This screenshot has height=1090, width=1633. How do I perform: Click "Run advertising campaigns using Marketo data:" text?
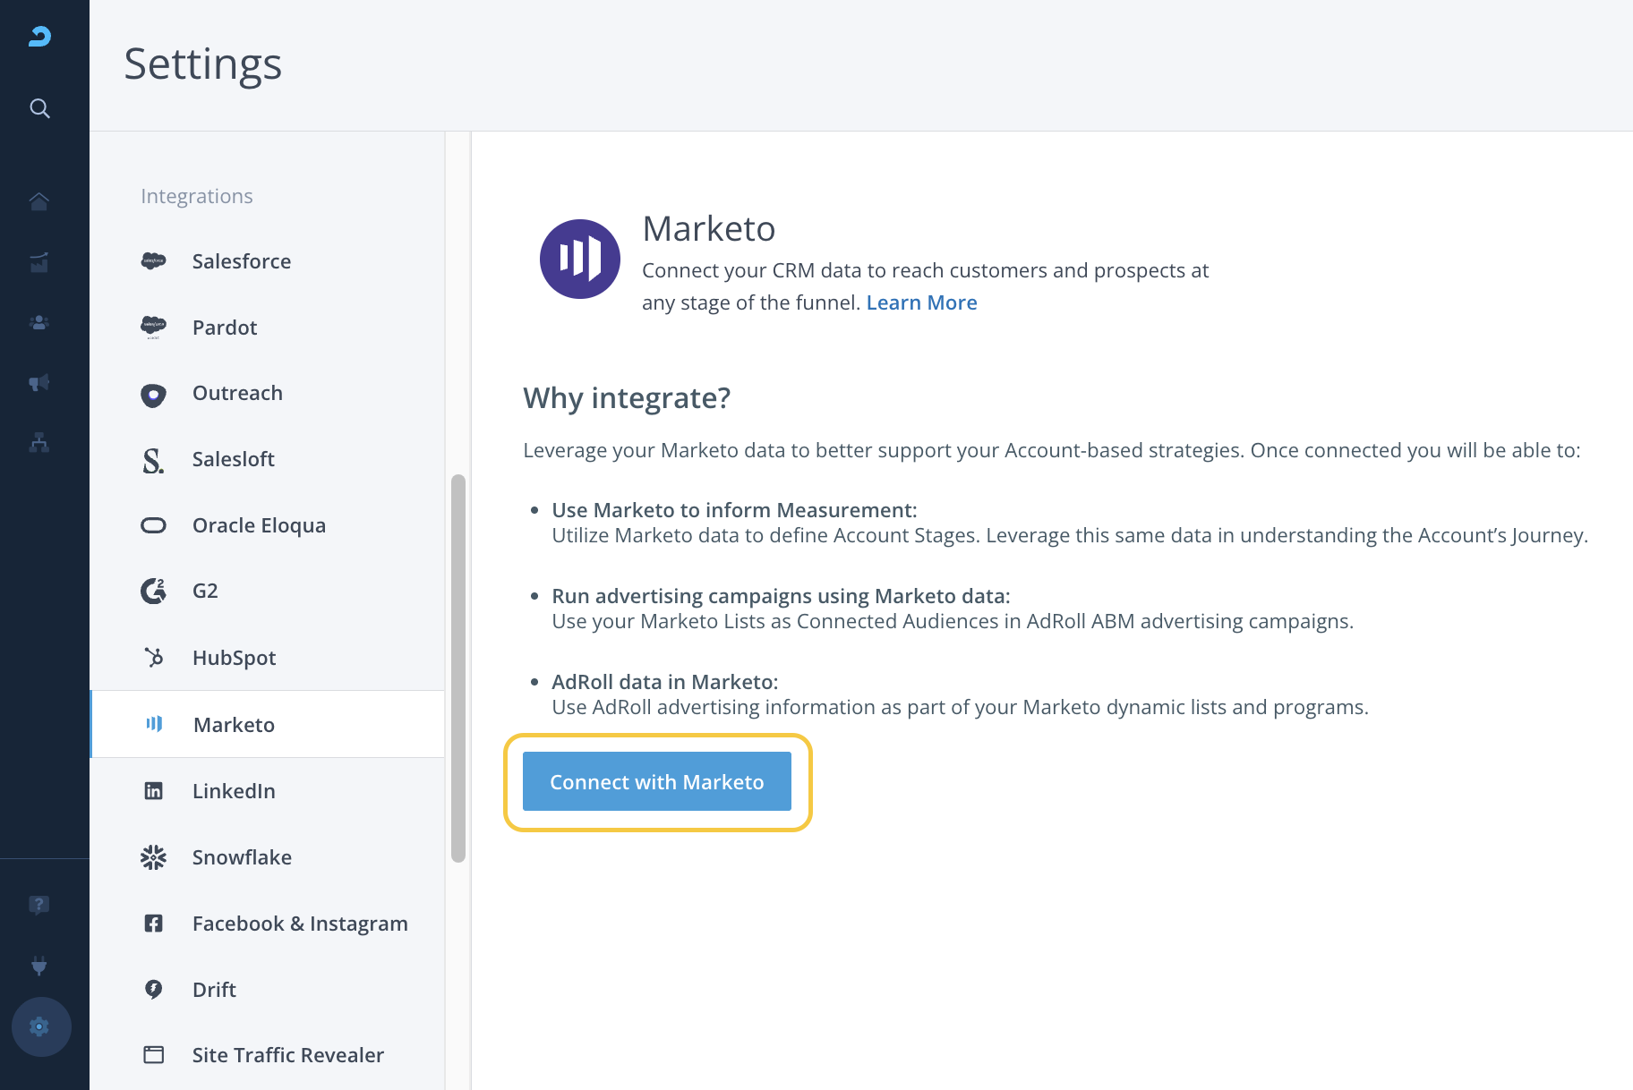point(781,596)
